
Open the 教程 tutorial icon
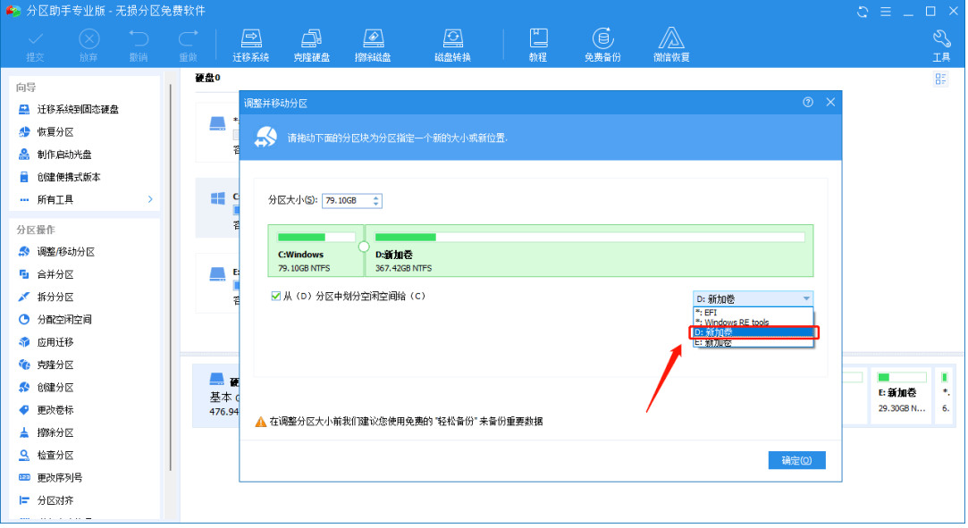[x=537, y=45]
